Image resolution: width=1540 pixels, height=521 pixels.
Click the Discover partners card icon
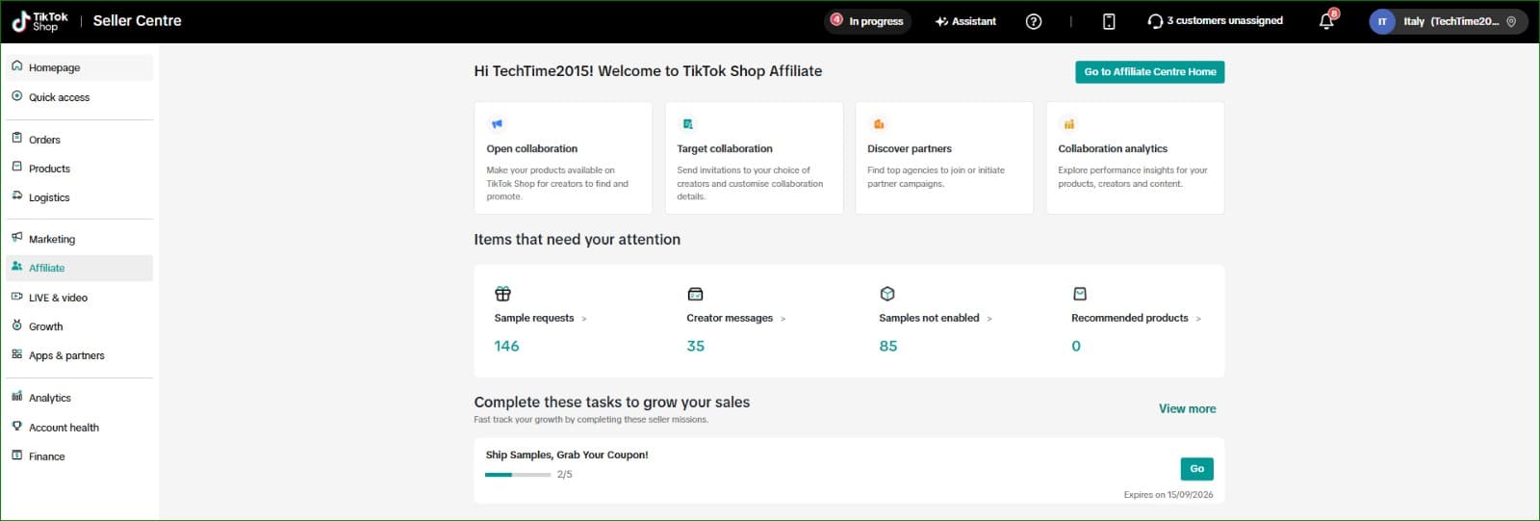coord(878,124)
